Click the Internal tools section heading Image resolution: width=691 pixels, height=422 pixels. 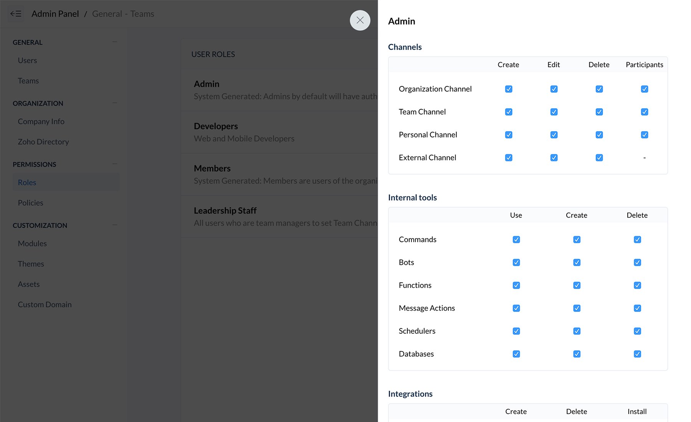tap(412, 198)
